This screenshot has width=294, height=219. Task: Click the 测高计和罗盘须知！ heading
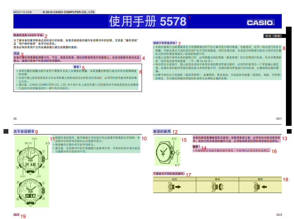[x=165, y=43]
